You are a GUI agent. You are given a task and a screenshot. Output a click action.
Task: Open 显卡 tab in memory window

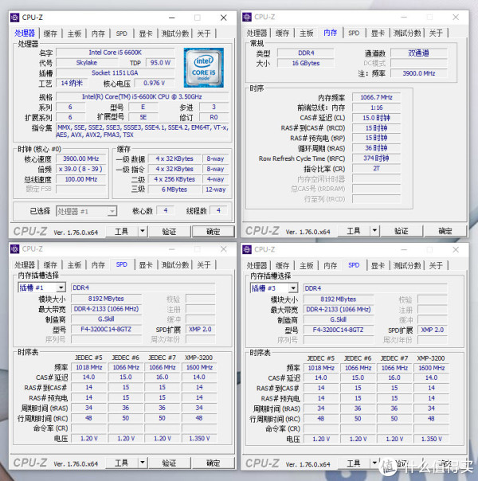point(378,33)
